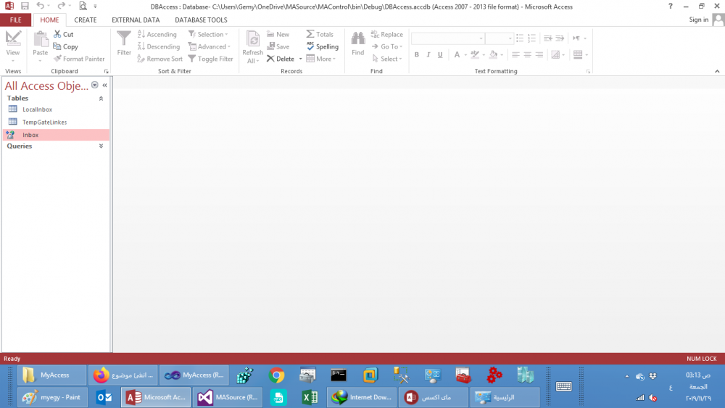The width and height of the screenshot is (725, 408).
Task: Click Print Preview in Quick Access Toolbar
Action: click(83, 6)
